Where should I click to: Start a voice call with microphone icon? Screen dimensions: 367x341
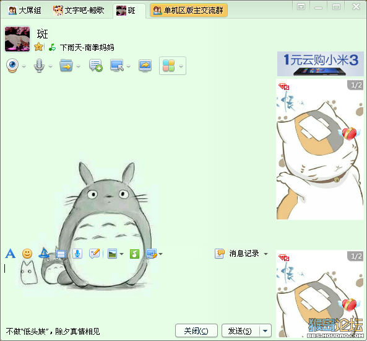(39, 66)
